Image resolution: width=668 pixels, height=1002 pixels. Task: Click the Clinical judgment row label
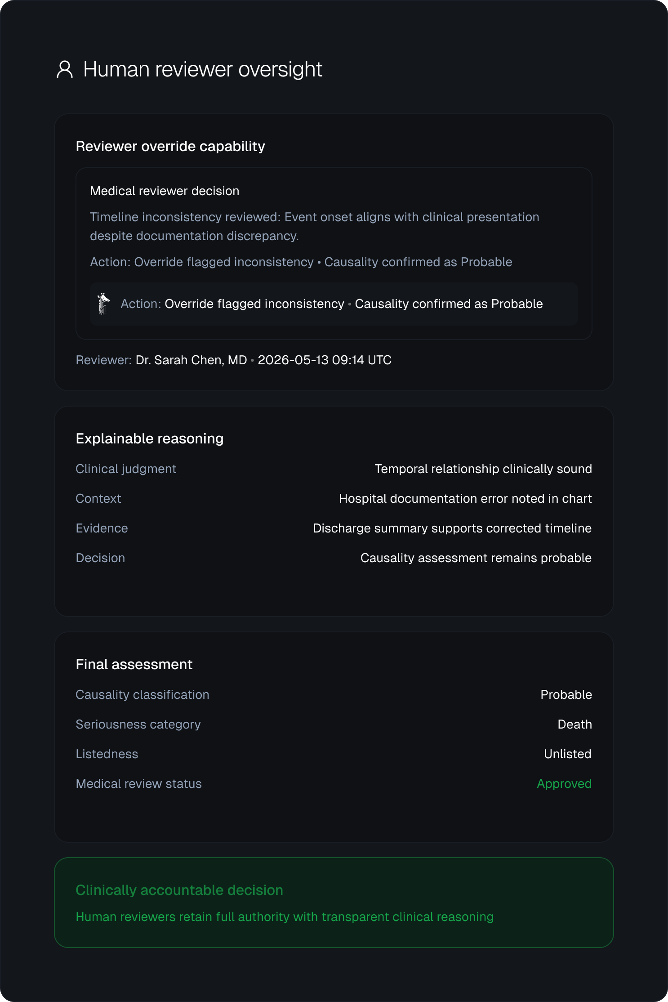126,469
